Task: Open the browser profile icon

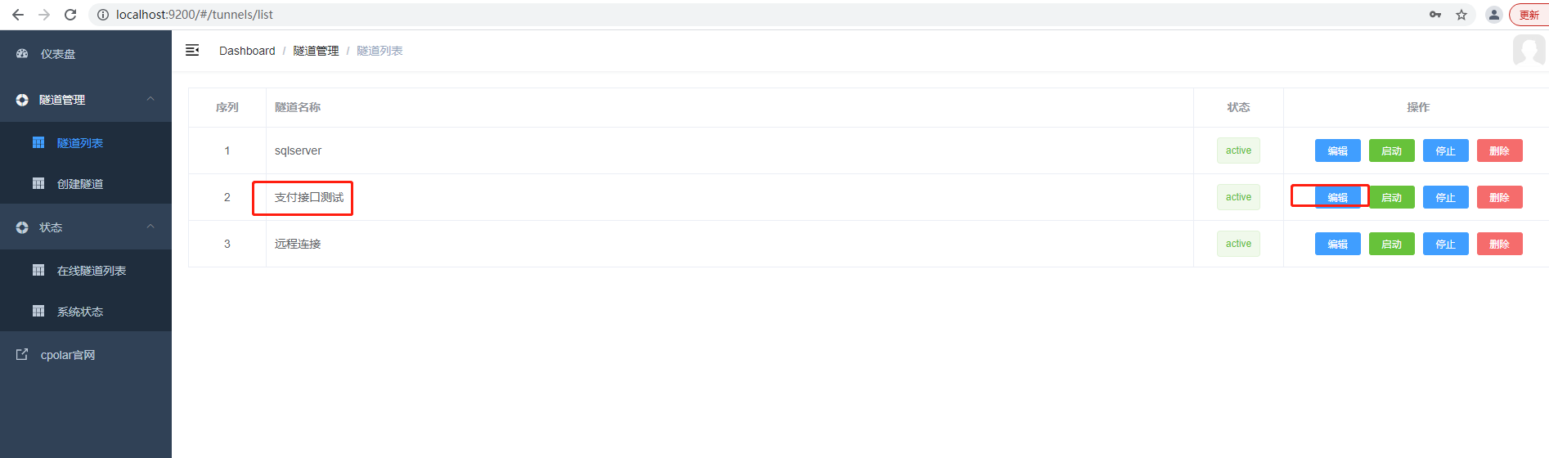Action: (1494, 15)
